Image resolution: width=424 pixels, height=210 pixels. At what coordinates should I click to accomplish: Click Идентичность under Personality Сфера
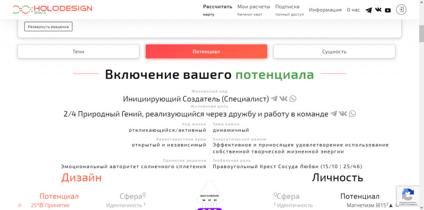pyautogui.click(x=293, y=205)
